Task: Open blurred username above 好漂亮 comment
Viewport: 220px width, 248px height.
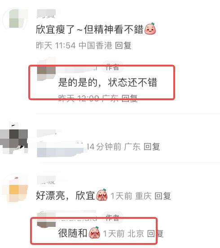Action: 46,180
